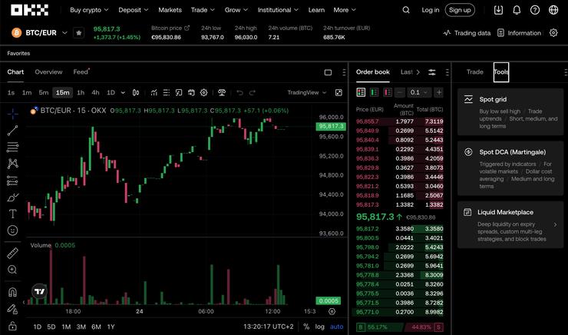Screen dimensions: 568x335
Task: Expand the Deposit menu
Action: (134, 10)
